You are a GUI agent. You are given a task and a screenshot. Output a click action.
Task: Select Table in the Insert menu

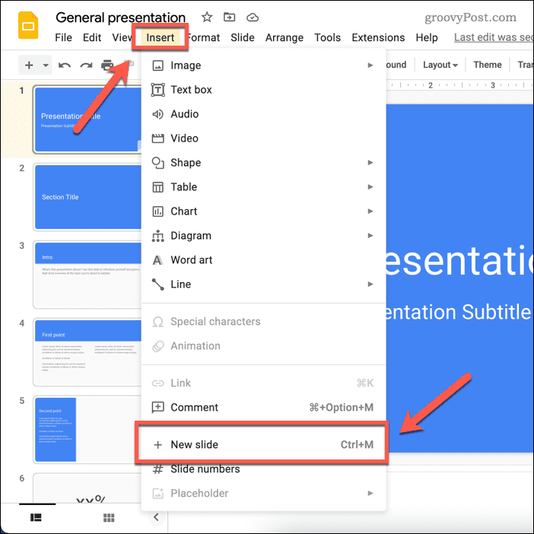click(263, 187)
